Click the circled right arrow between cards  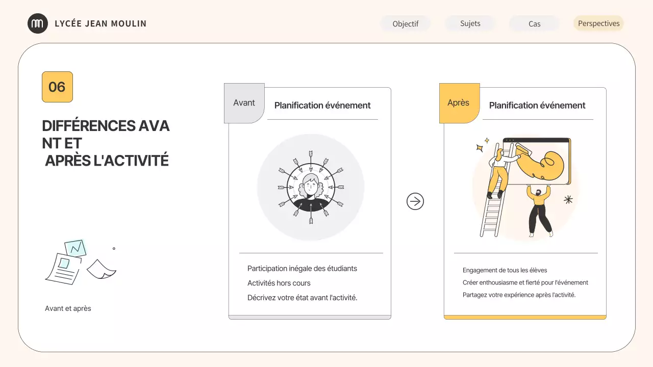(415, 202)
